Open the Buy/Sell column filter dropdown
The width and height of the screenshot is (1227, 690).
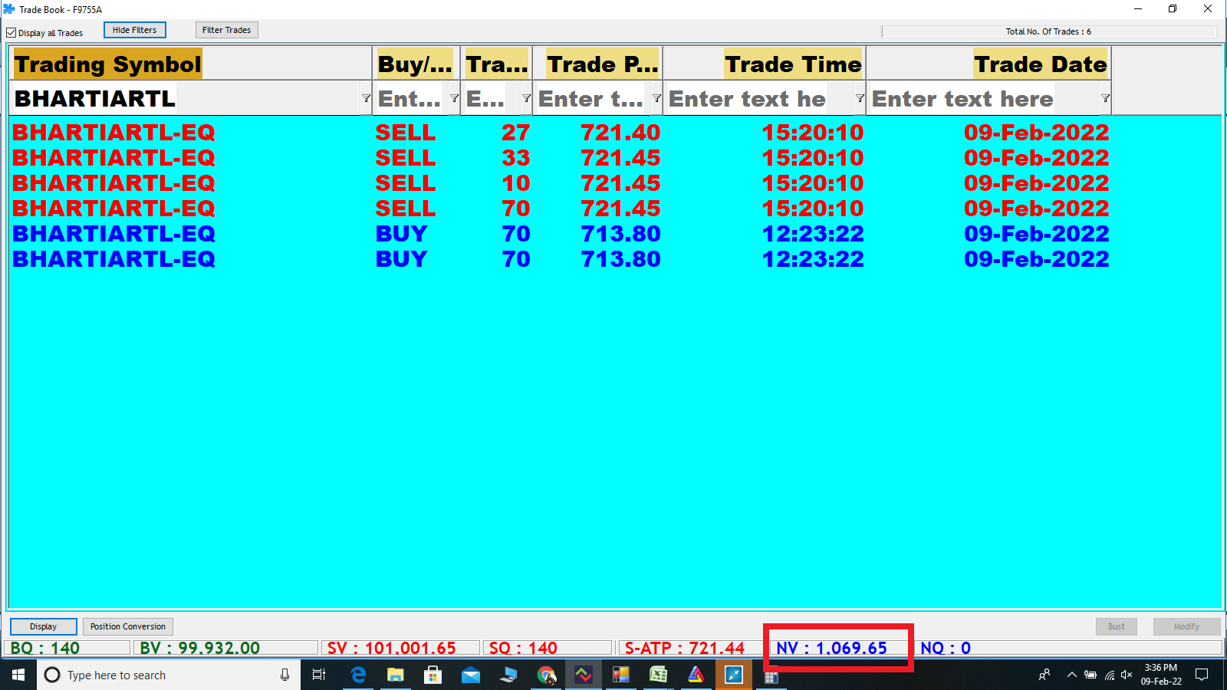click(454, 98)
